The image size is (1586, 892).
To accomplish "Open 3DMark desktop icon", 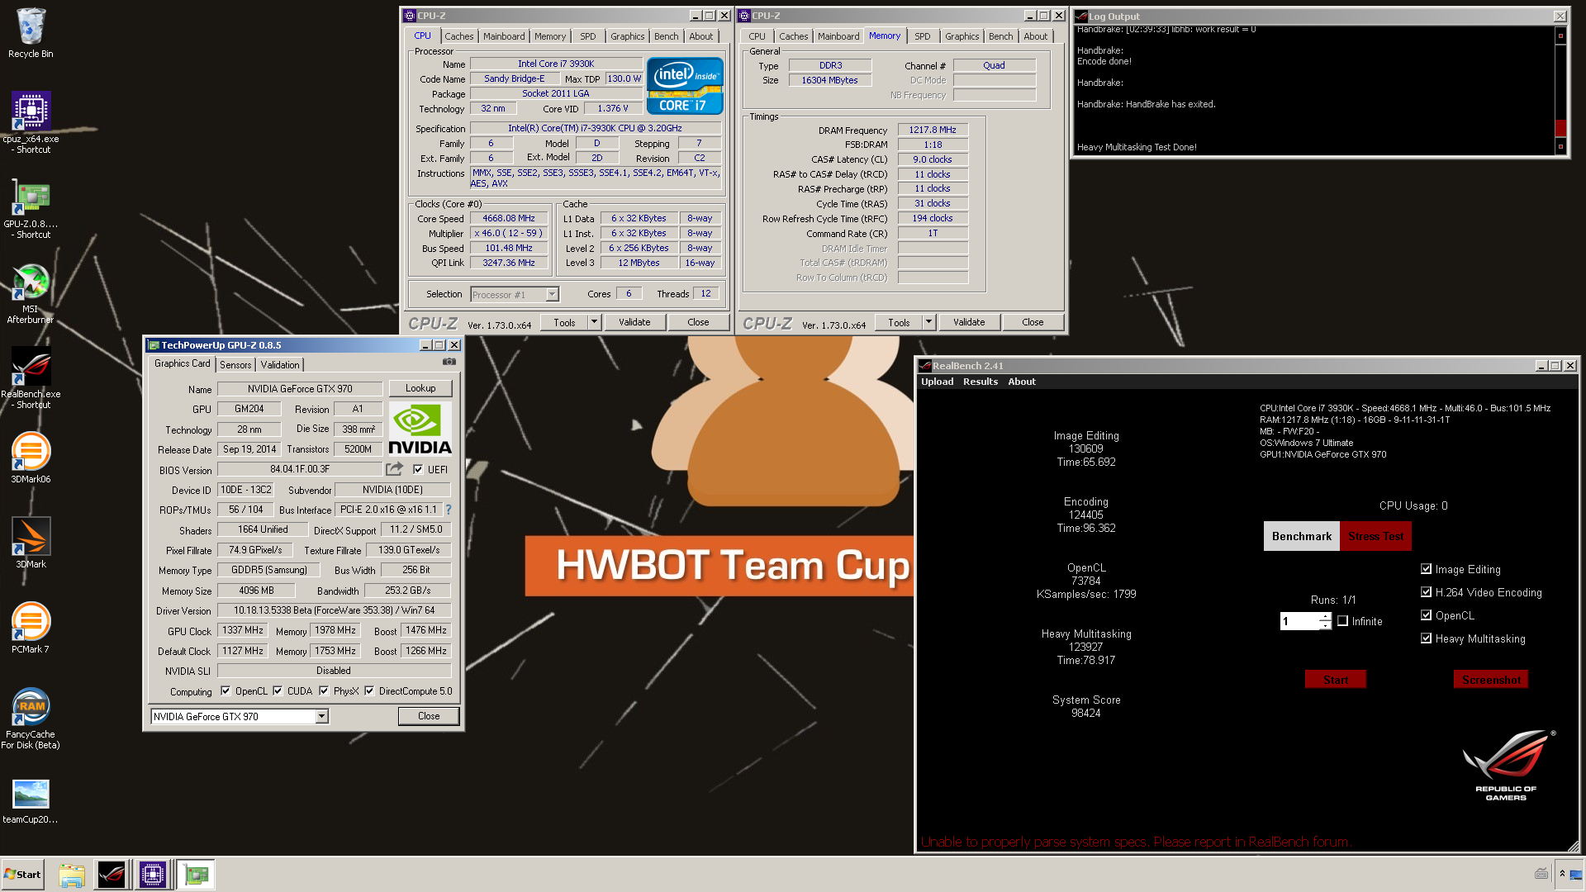I will coord(31,537).
